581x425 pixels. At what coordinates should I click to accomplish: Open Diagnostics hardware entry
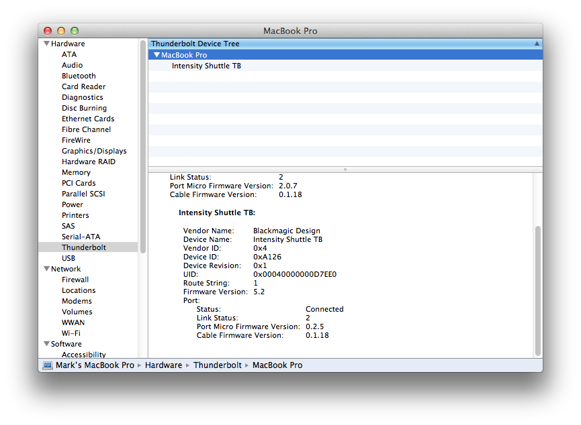click(x=82, y=97)
